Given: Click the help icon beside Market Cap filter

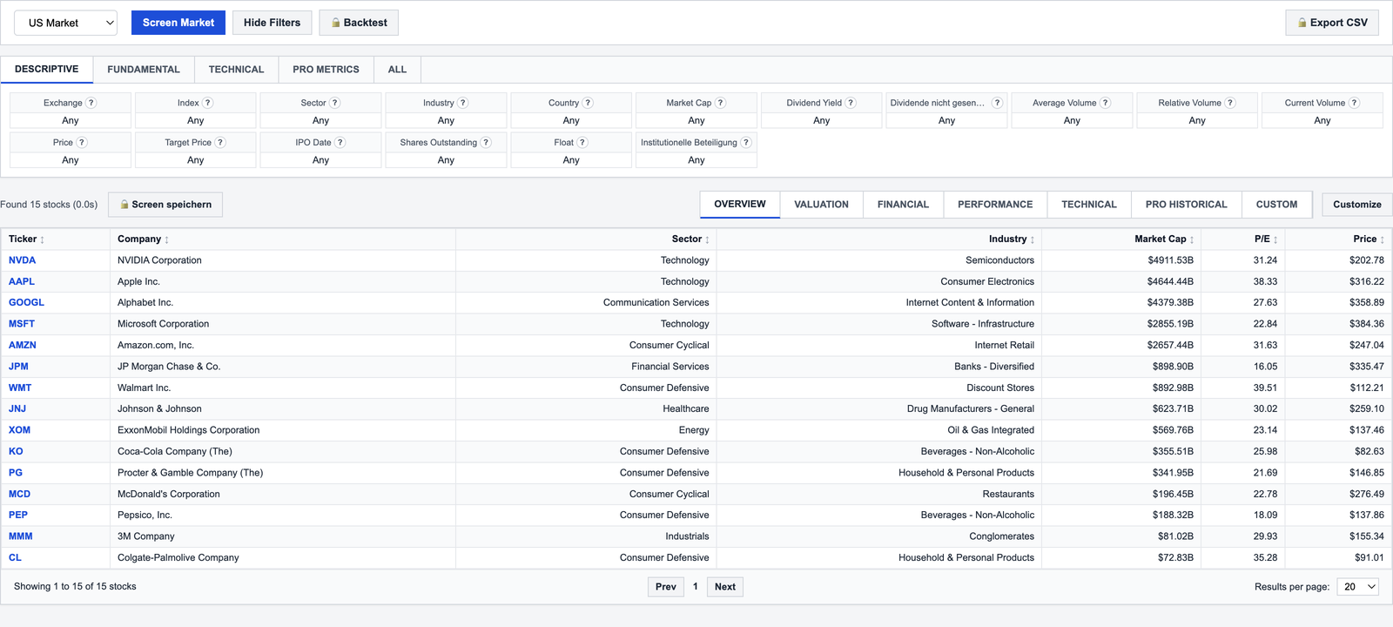Looking at the screenshot, I should (x=720, y=103).
